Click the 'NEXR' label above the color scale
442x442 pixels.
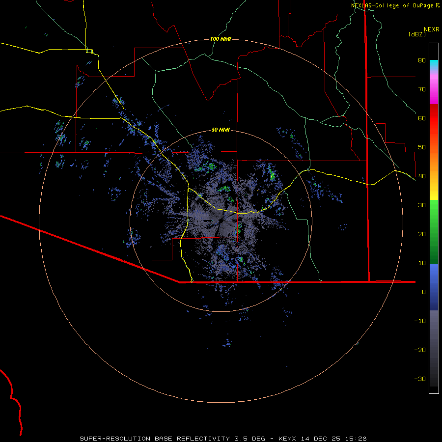coord(431,29)
